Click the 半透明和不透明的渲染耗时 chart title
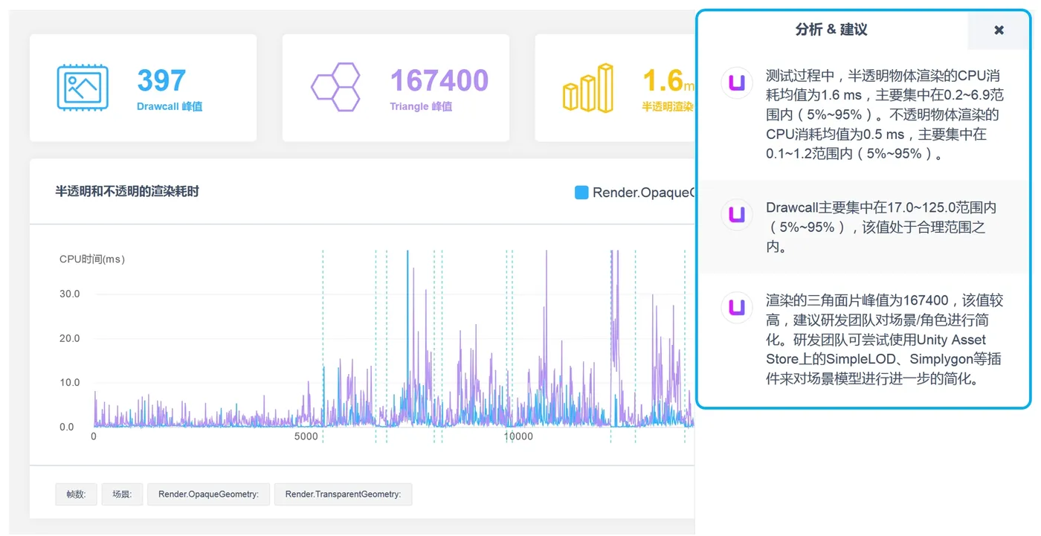 tap(127, 191)
